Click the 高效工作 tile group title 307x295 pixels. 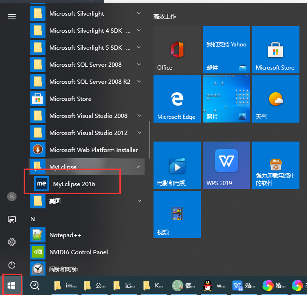point(165,17)
